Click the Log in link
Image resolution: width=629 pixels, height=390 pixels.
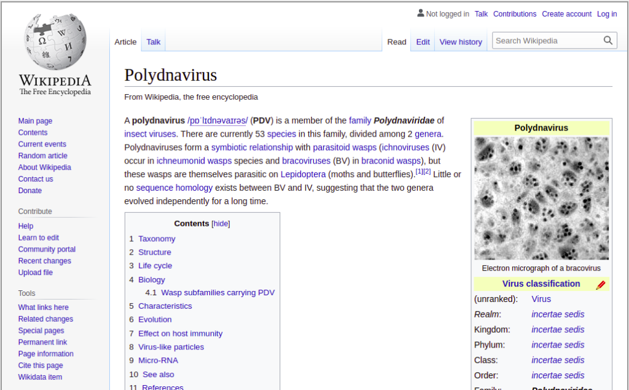coord(607,14)
